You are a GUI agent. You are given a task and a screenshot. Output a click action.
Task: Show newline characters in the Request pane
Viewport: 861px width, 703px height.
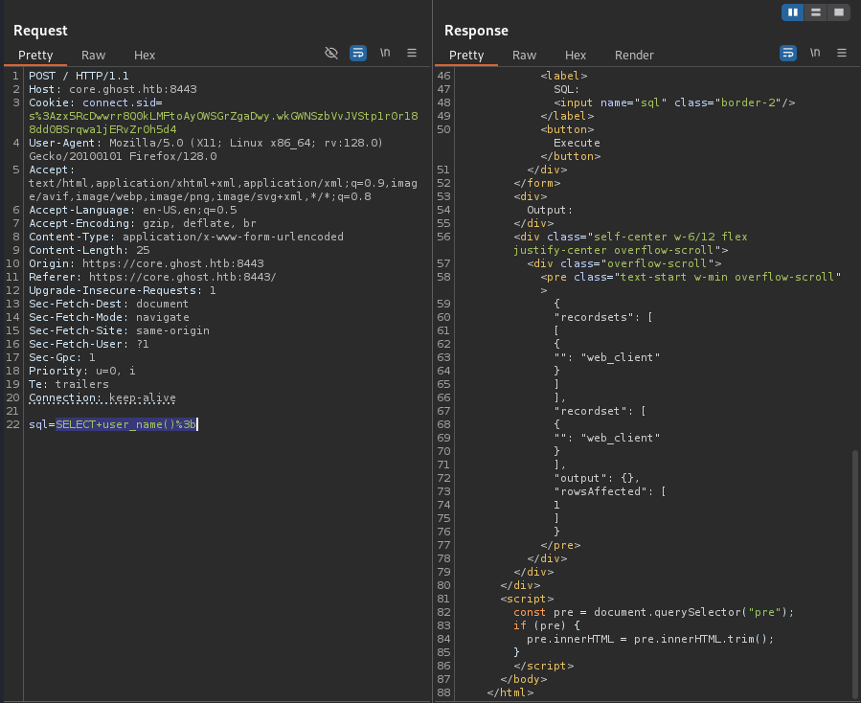coord(385,54)
